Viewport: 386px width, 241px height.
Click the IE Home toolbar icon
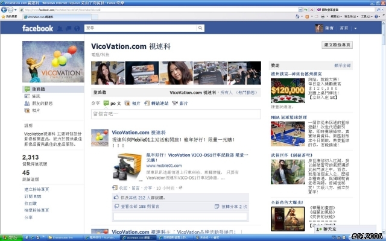click(x=297, y=16)
